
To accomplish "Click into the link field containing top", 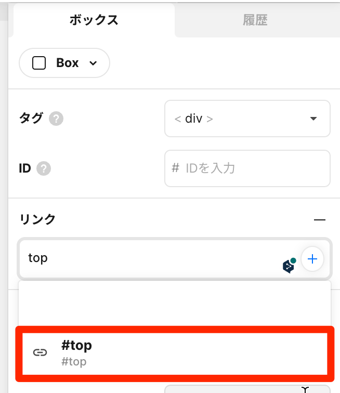I will pyautogui.click(x=175, y=259).
